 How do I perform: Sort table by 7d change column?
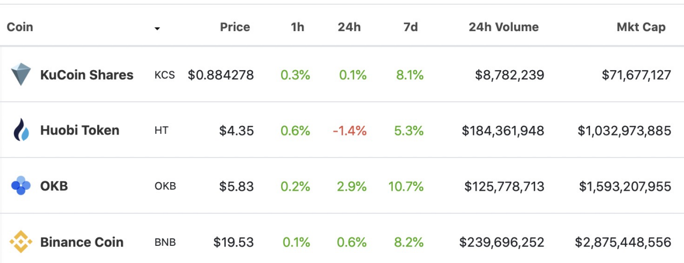[410, 27]
